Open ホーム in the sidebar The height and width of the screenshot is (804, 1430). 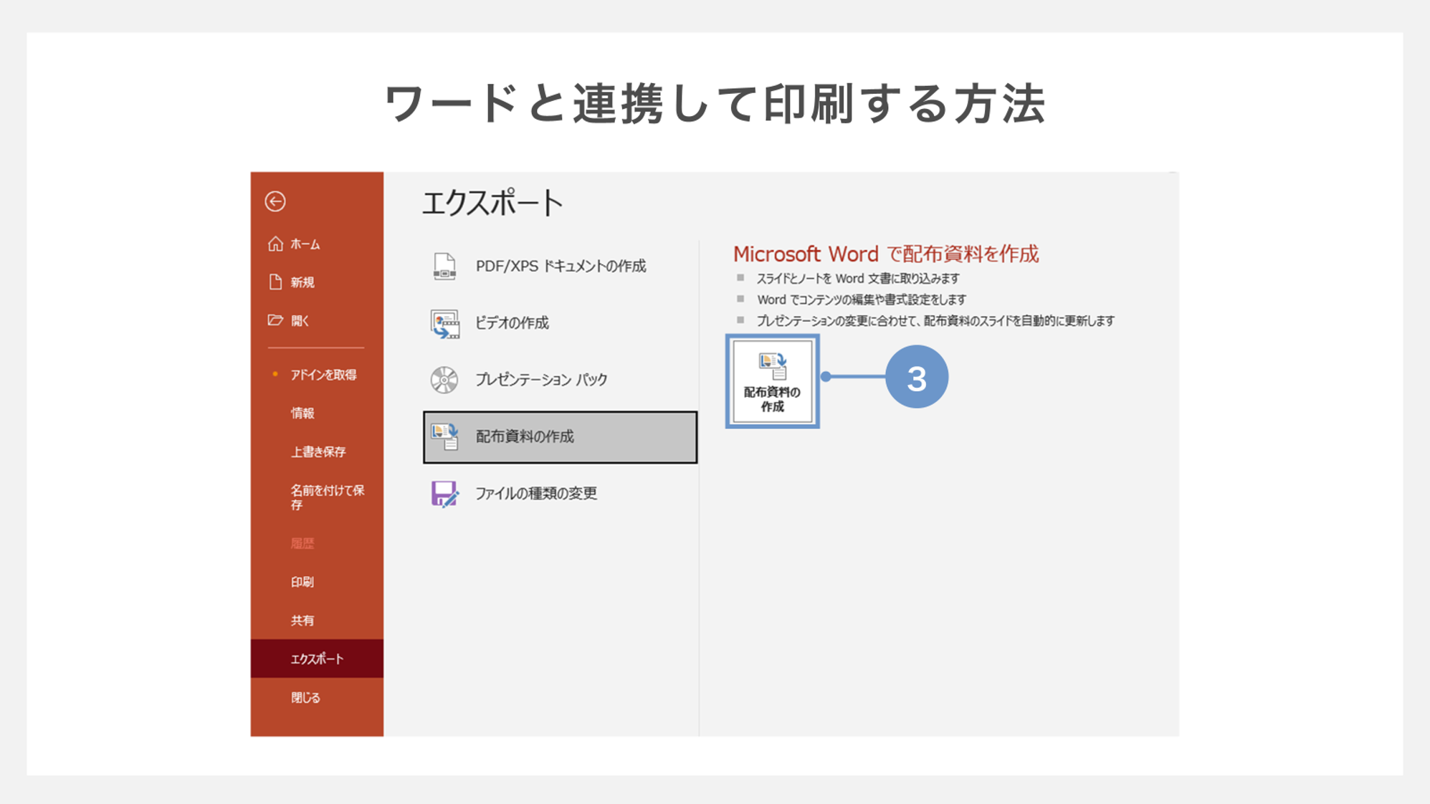317,244
